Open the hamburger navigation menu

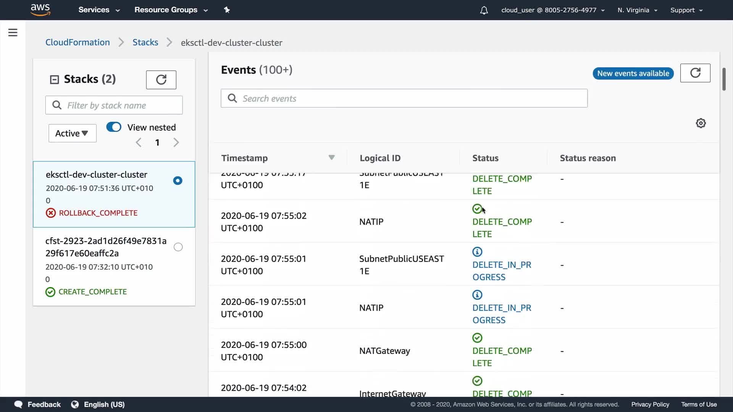13,32
